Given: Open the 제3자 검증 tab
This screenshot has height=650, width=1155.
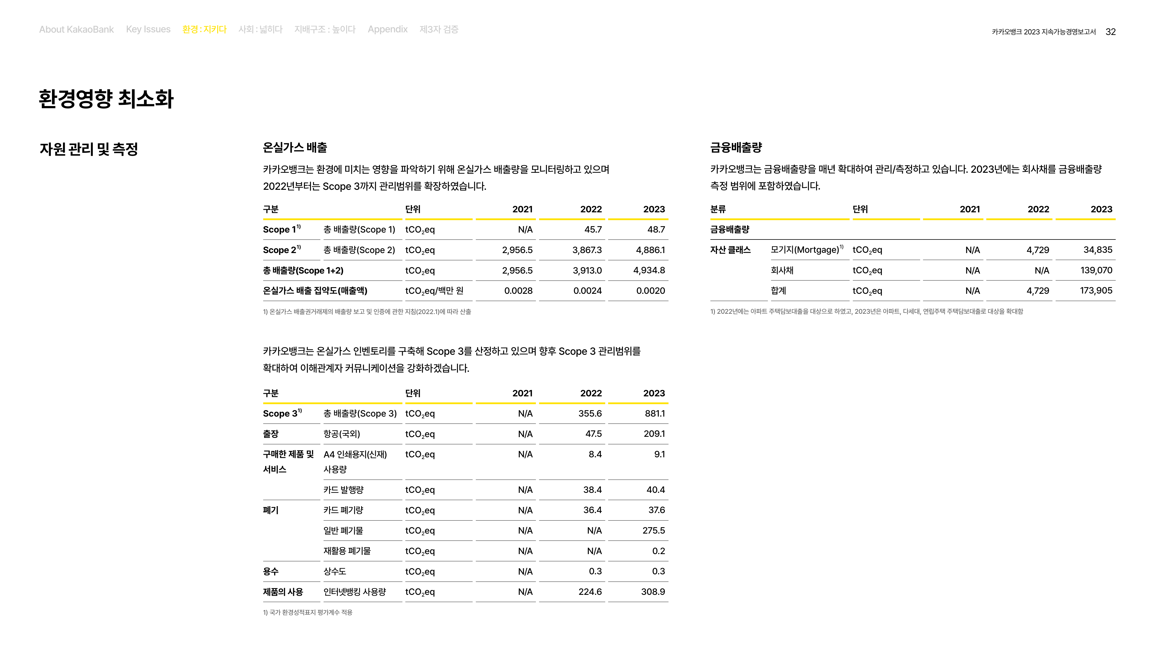Looking at the screenshot, I should pyautogui.click(x=439, y=29).
